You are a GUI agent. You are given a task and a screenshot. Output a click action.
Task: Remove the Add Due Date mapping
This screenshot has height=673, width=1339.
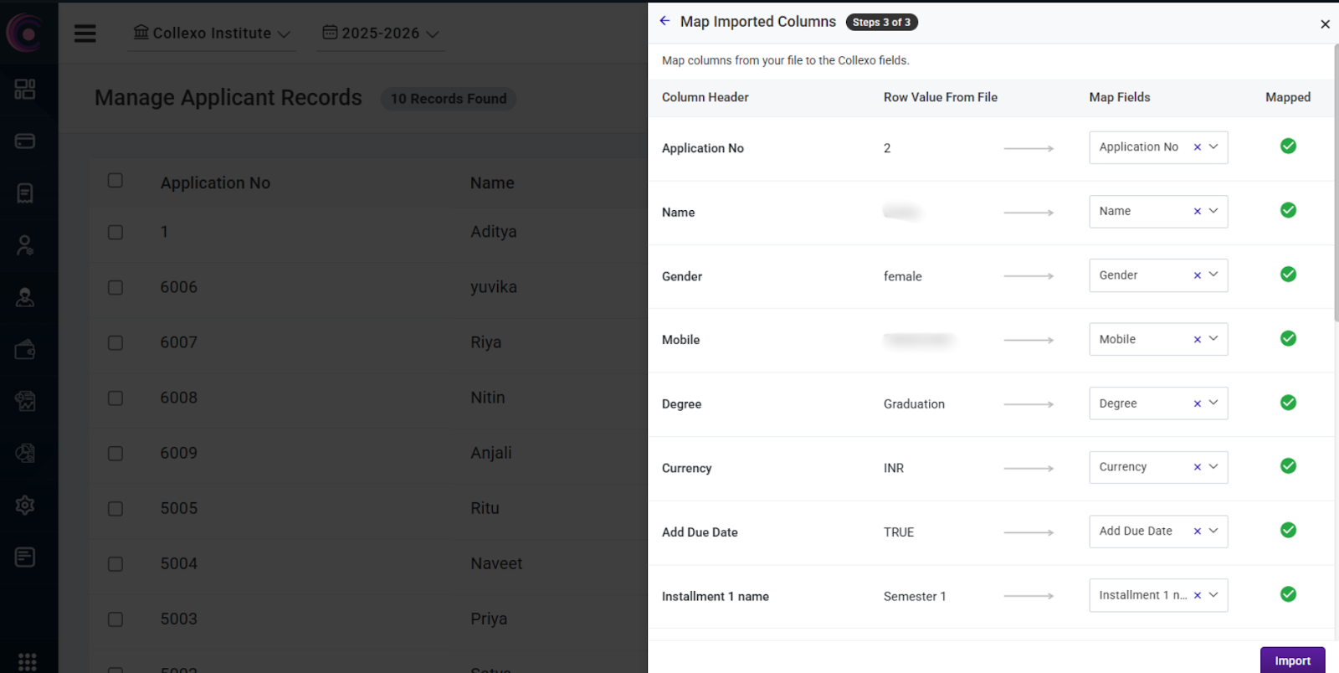1197,532
